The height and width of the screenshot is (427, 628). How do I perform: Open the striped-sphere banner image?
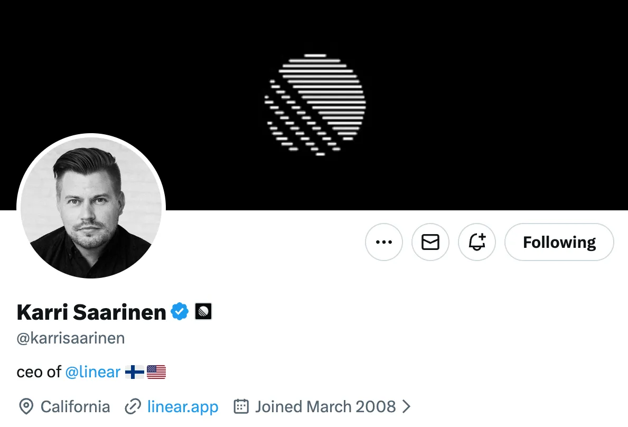315,105
